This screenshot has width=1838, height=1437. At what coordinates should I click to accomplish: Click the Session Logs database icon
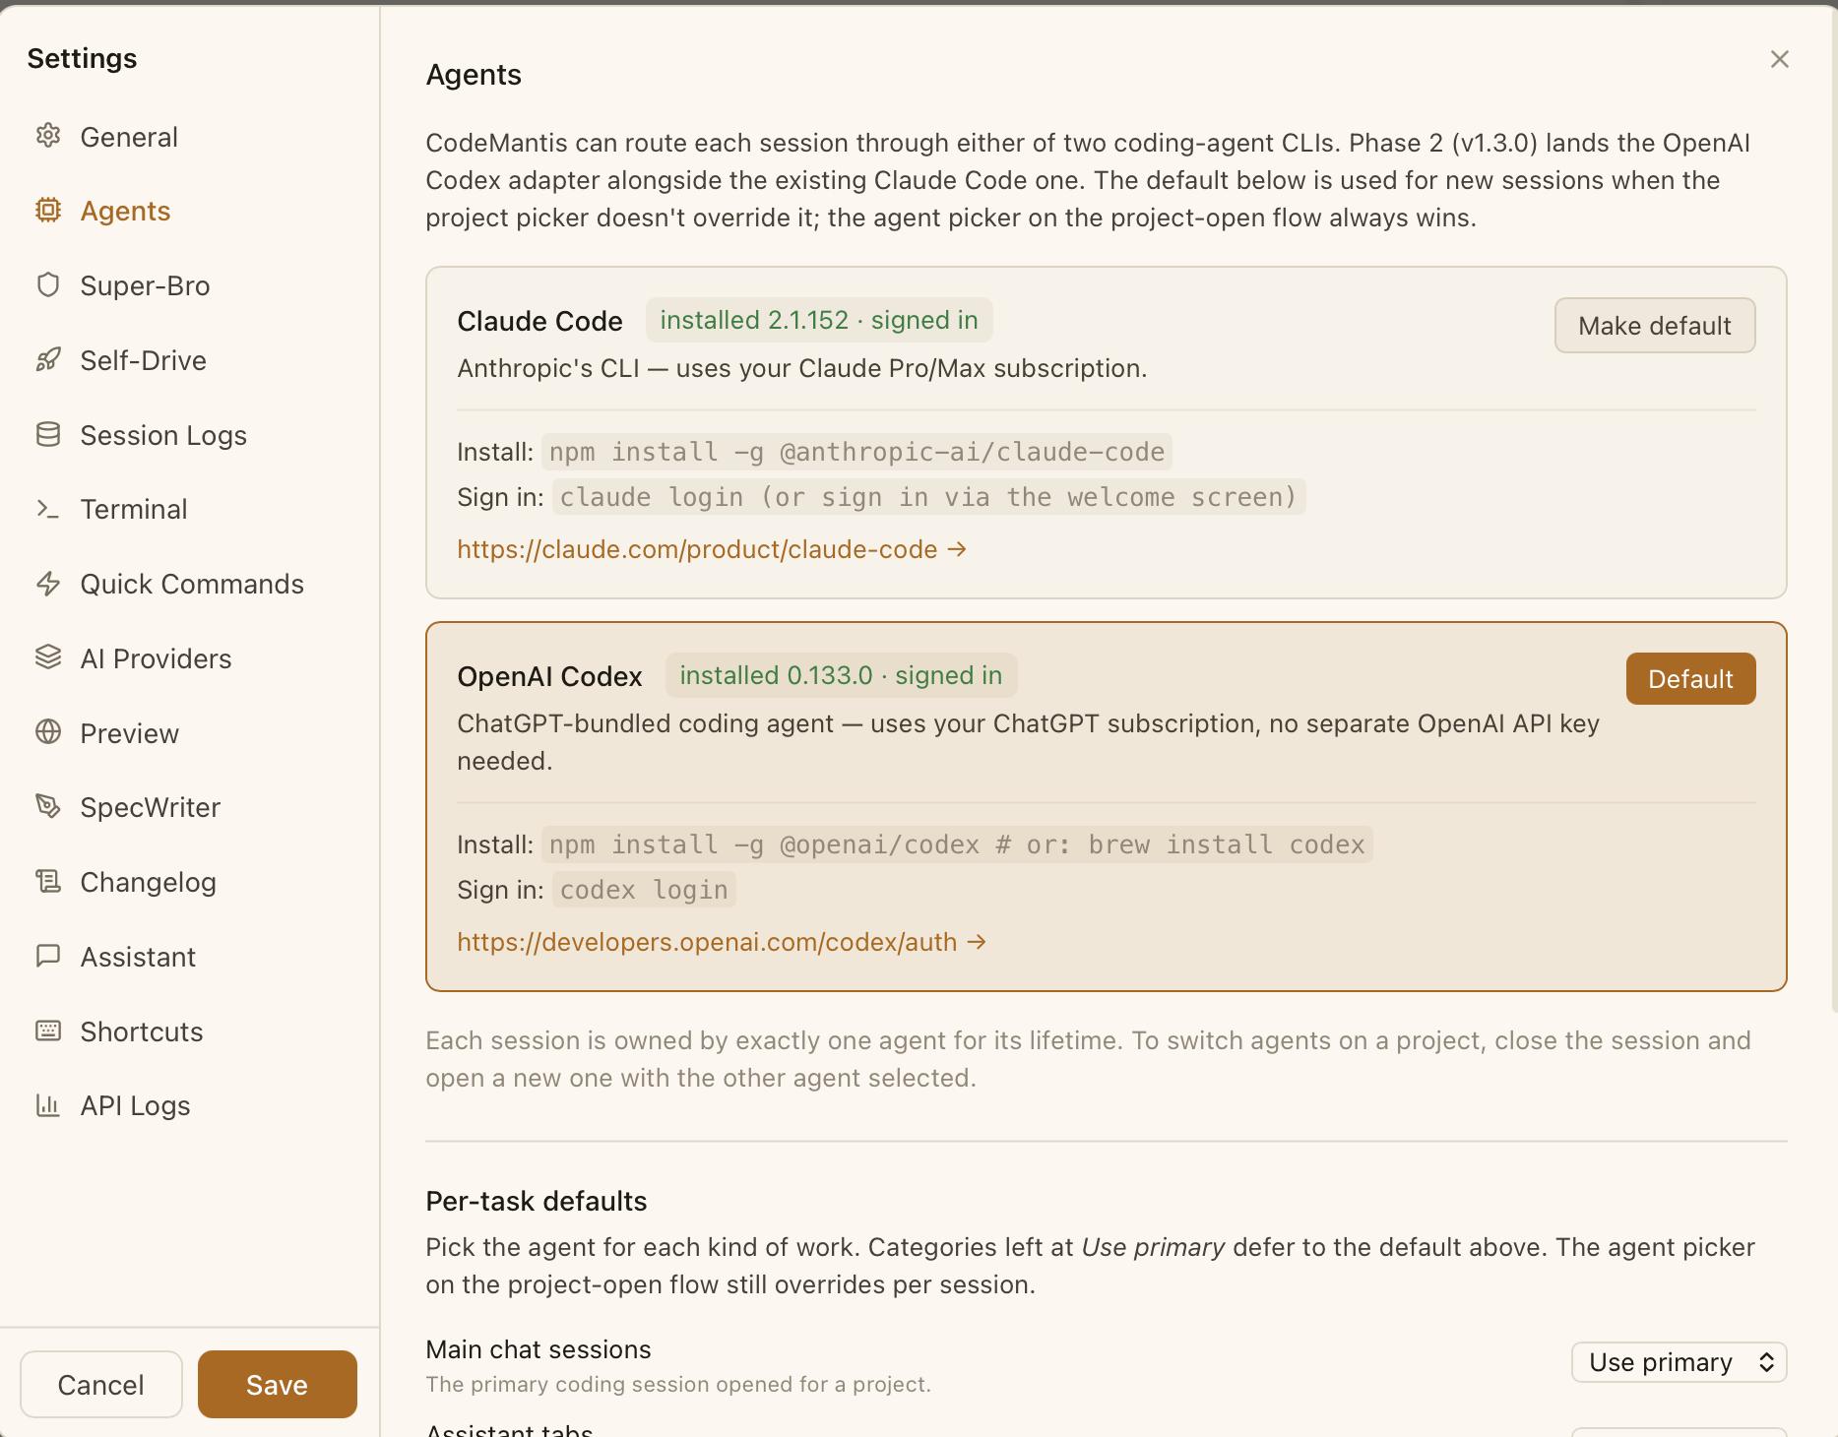[x=48, y=434]
